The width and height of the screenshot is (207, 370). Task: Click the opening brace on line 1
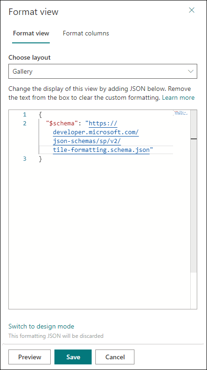(40, 115)
